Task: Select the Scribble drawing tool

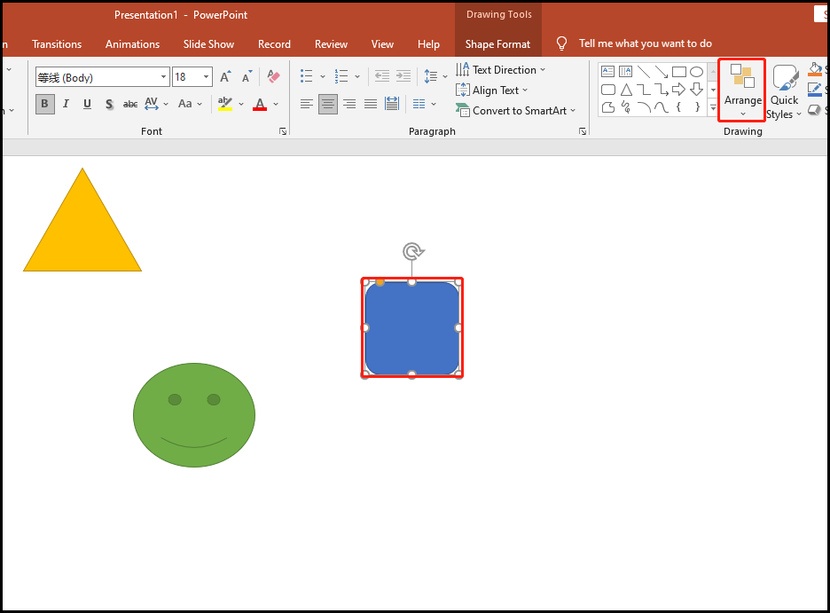Action: (x=625, y=106)
